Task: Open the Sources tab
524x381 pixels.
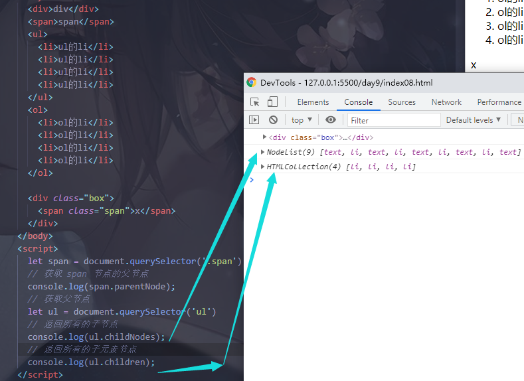Action: pyautogui.click(x=402, y=102)
